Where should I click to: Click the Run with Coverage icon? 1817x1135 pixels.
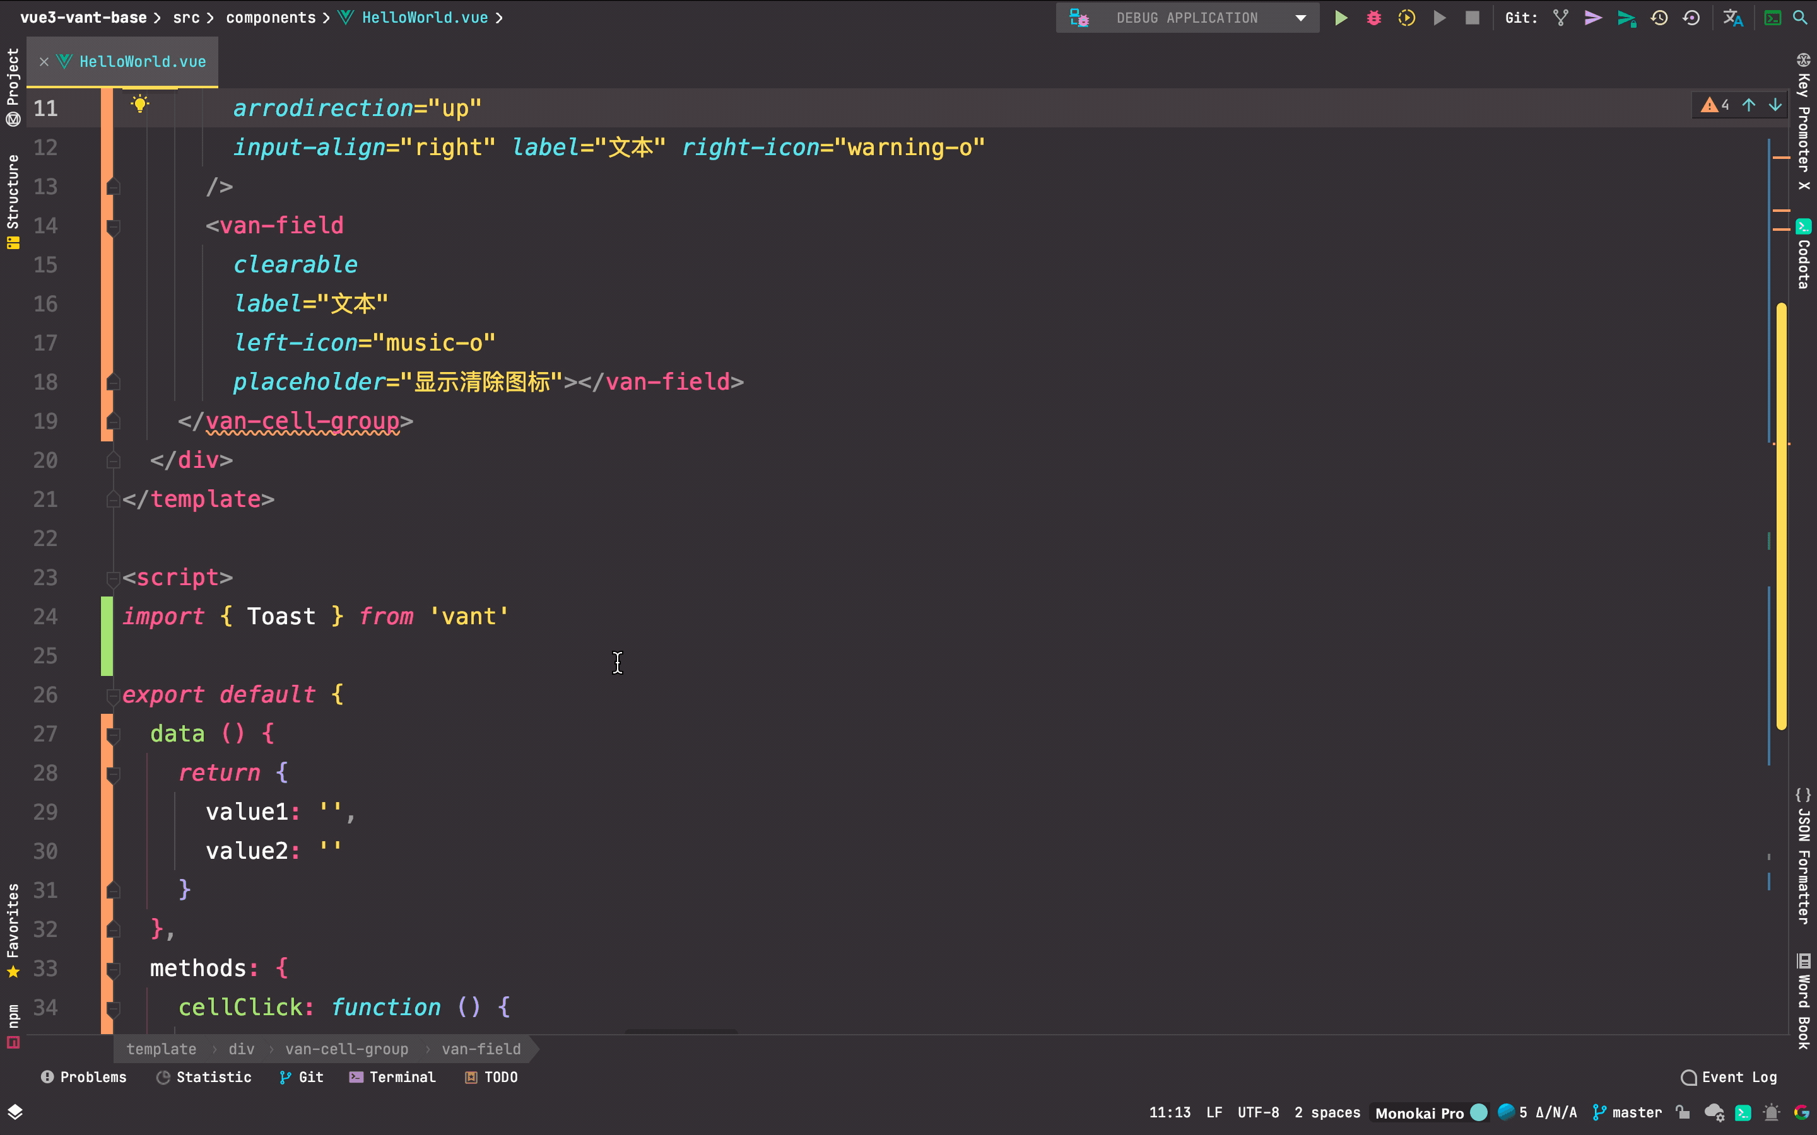[1406, 18]
